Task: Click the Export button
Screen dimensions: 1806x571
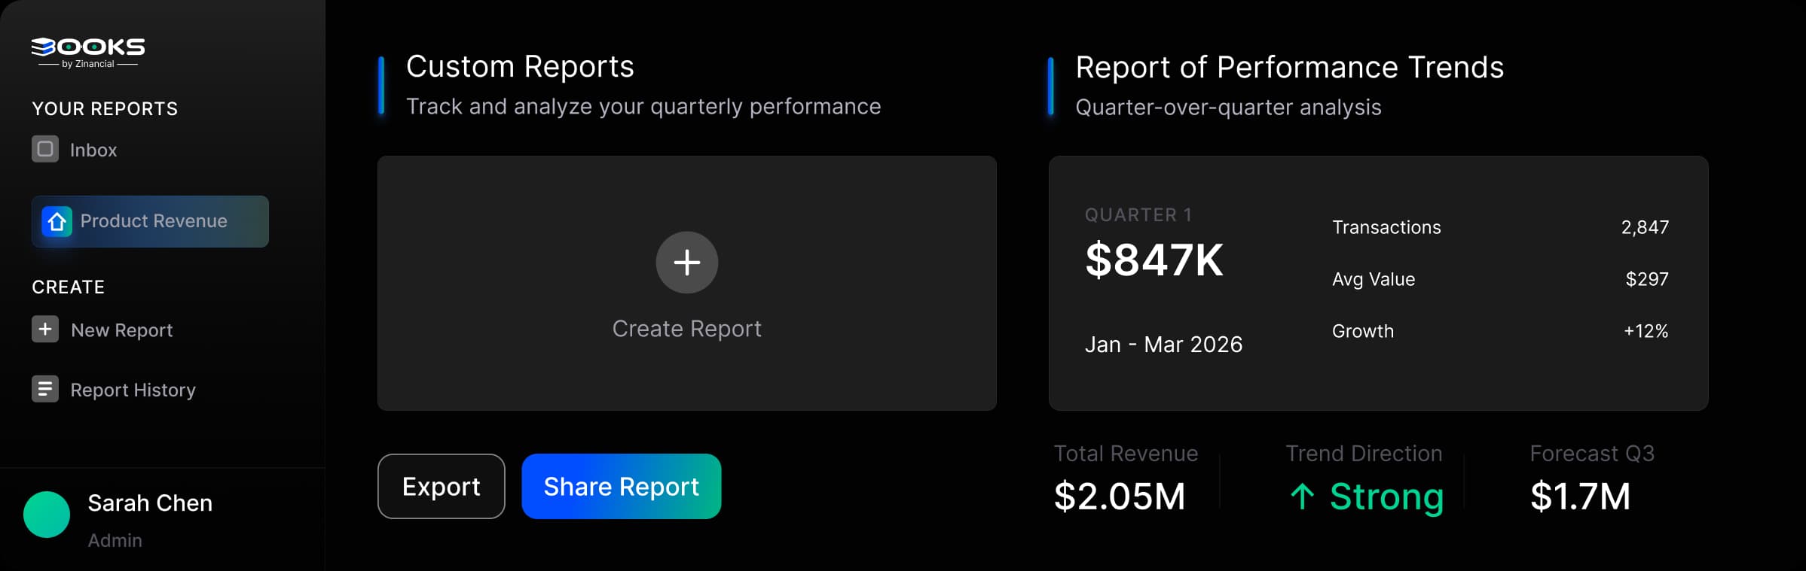Action: [x=442, y=486]
